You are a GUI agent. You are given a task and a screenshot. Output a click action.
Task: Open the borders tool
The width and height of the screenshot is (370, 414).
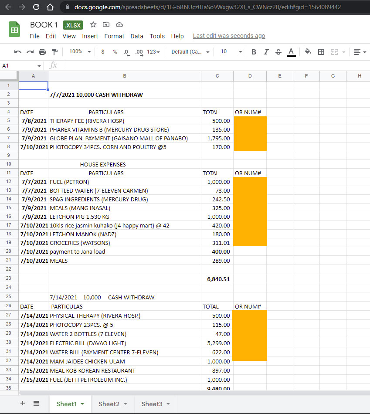tap(321, 52)
